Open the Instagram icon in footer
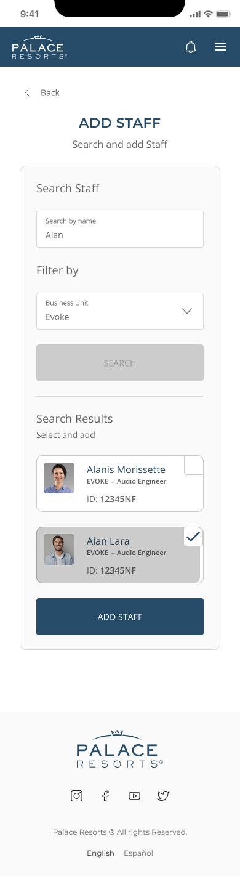Image resolution: width=240 pixels, height=876 pixels. pos(77,796)
